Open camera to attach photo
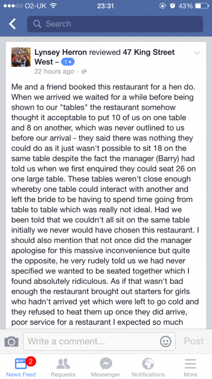This screenshot has width=212, height=379. point(11,341)
